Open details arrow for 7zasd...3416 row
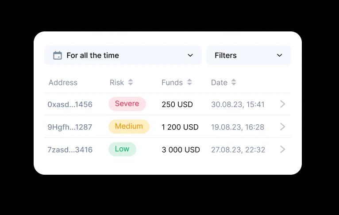The height and width of the screenshot is (215, 339). 283,150
